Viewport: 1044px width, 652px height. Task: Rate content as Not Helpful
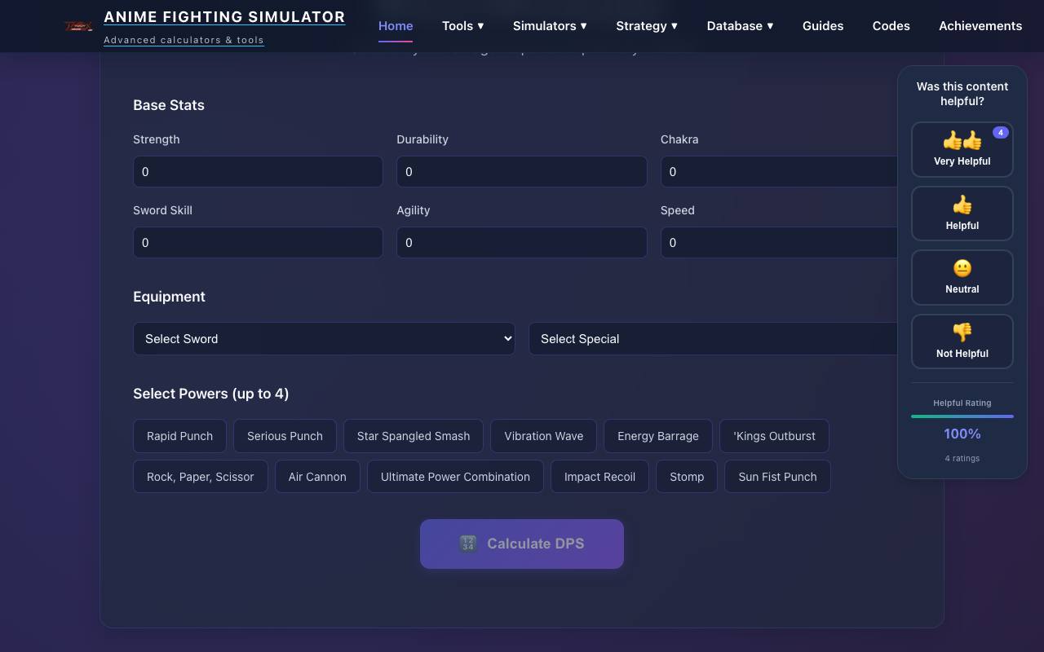click(x=962, y=341)
